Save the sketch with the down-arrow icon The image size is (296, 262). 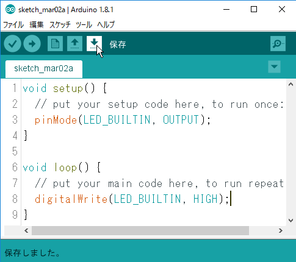[x=94, y=44]
